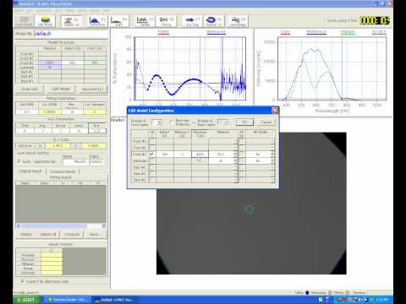
Task: Click Initial T cell of Front #3 row
Action: (x=165, y=154)
